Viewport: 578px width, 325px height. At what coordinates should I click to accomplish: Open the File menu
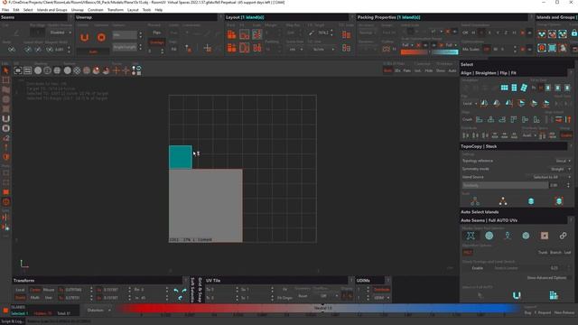[x=5, y=10]
